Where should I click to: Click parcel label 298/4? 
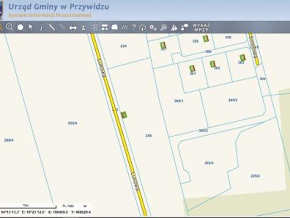[x=9, y=140]
